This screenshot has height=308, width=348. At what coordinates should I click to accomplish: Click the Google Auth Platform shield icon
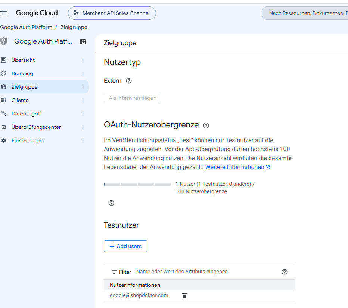(4, 41)
